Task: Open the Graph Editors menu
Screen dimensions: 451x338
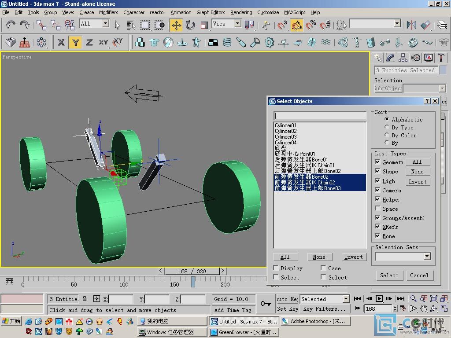Action: [x=211, y=12]
